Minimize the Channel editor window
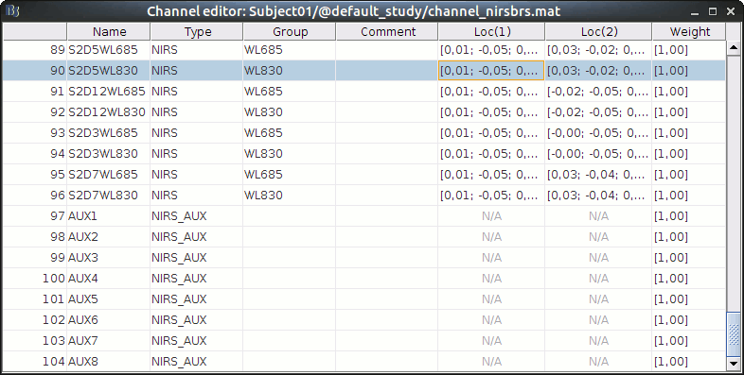Screen dimensions: 744x375 695,11
